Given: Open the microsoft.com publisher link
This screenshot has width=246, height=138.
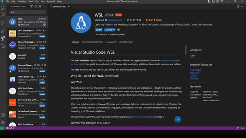Looking at the screenshot, I should tap(115, 20).
